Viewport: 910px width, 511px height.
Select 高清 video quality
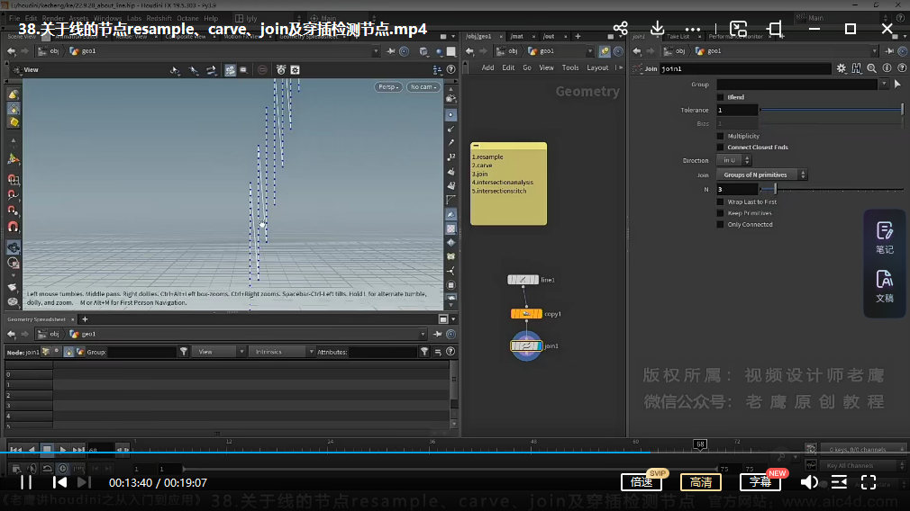[x=700, y=482]
